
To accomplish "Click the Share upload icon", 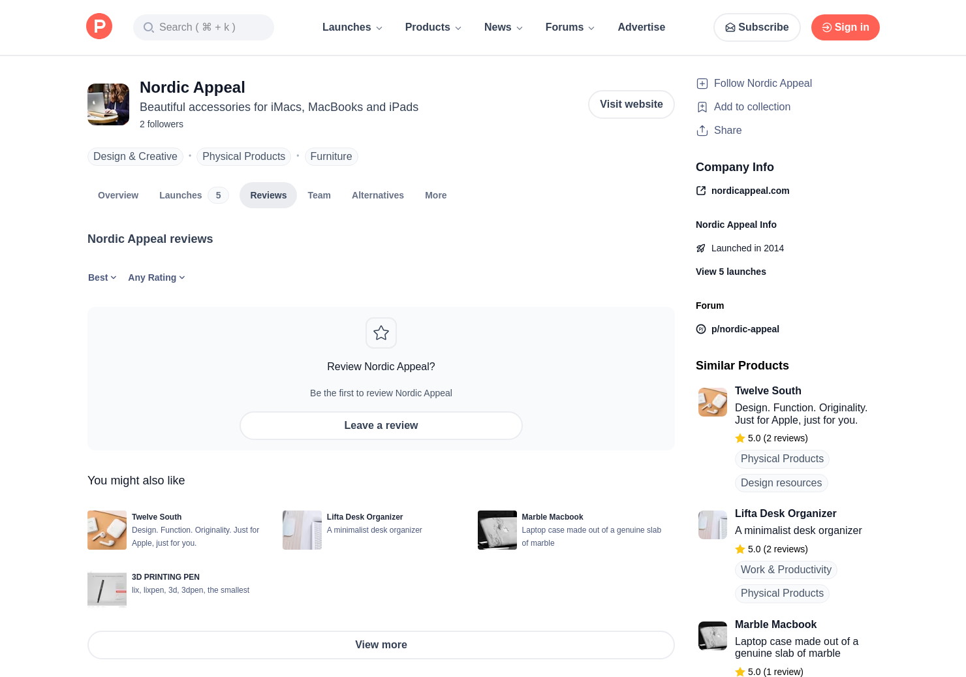I will tap(702, 131).
